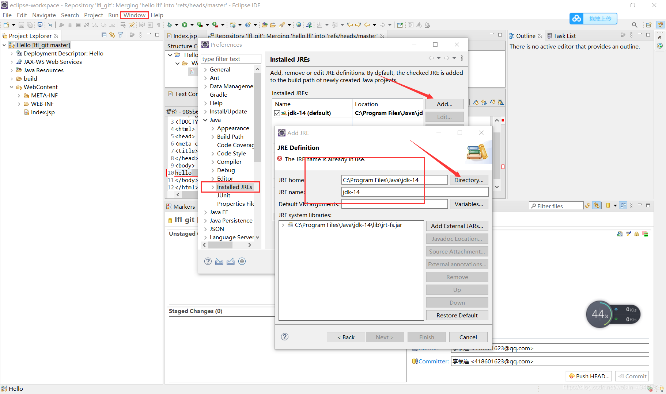
Task: Click Link with Editor in Project Explorer
Action: point(112,35)
